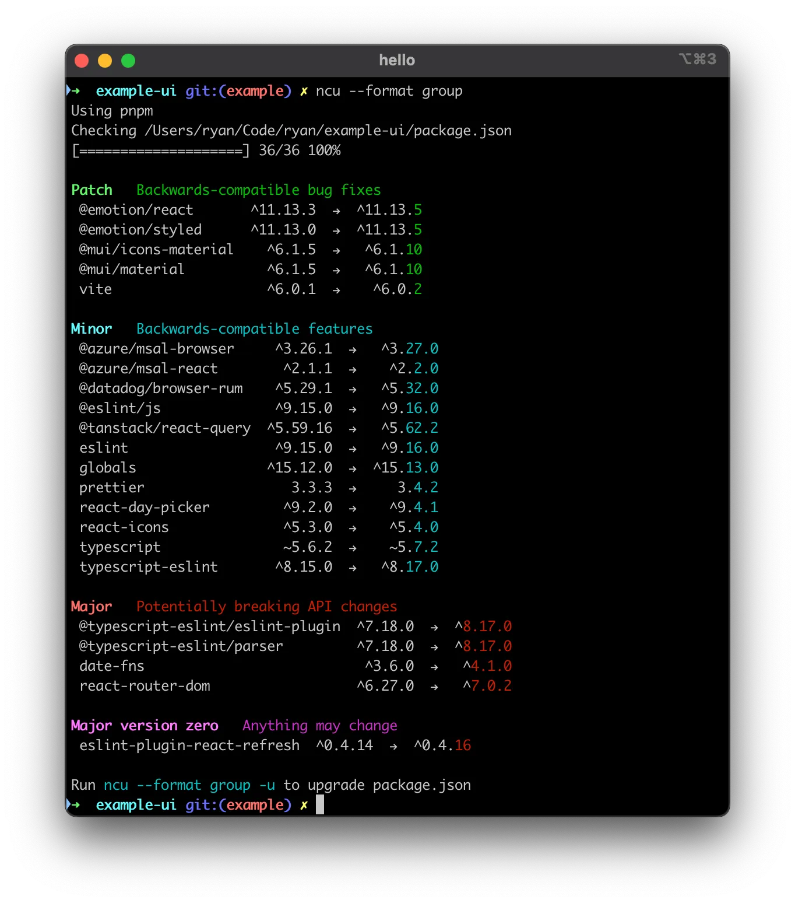Viewport: 795px width, 903px height.
Task: Click @typescript-eslint/eslint-plugin package name
Action: point(210,626)
